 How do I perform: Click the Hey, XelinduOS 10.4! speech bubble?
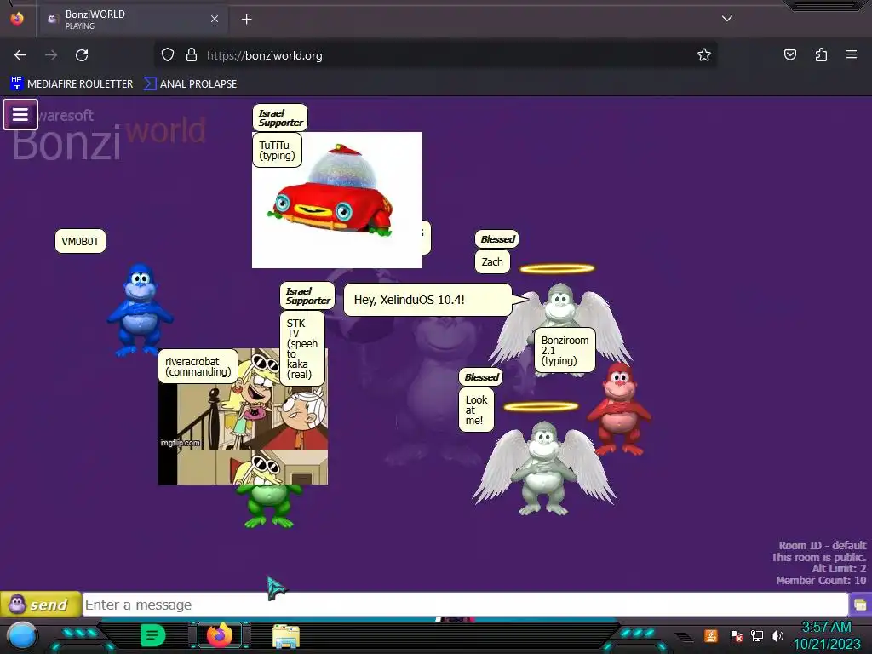click(427, 300)
